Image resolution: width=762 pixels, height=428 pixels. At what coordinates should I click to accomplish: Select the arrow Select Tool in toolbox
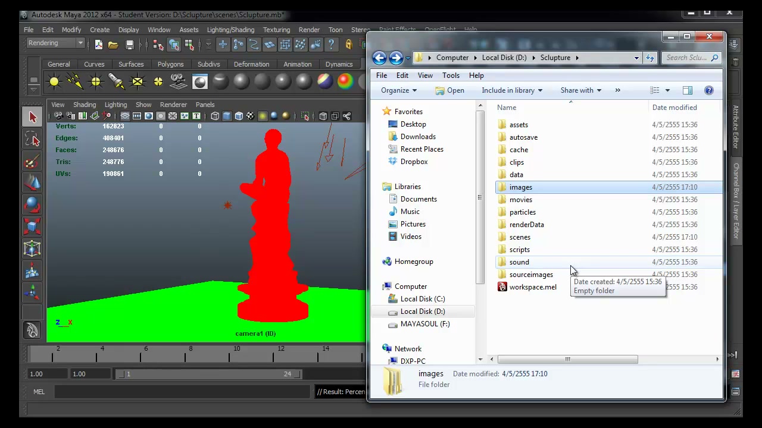pyautogui.click(x=32, y=117)
